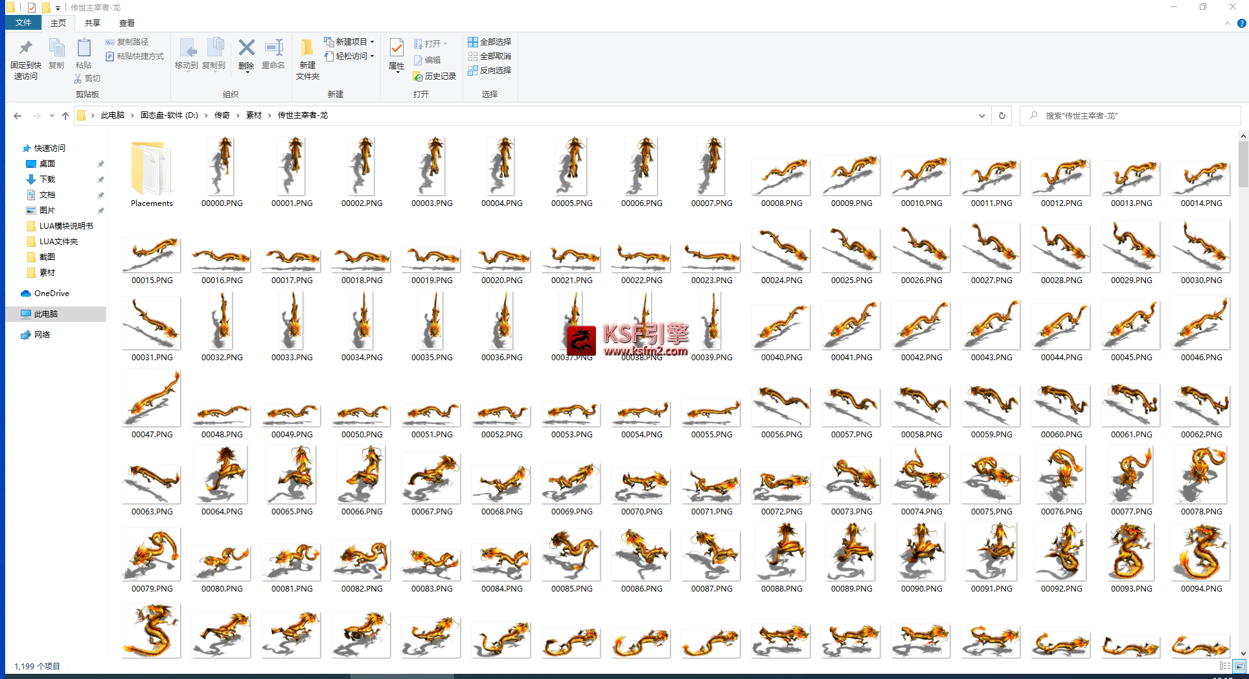This screenshot has height=679, width=1249.
Task: Click the Refresh button
Action: tap(1002, 116)
